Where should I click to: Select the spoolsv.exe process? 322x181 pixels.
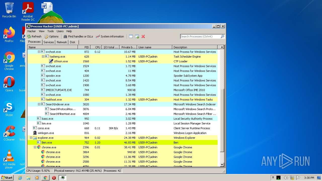[x=122, y=76]
